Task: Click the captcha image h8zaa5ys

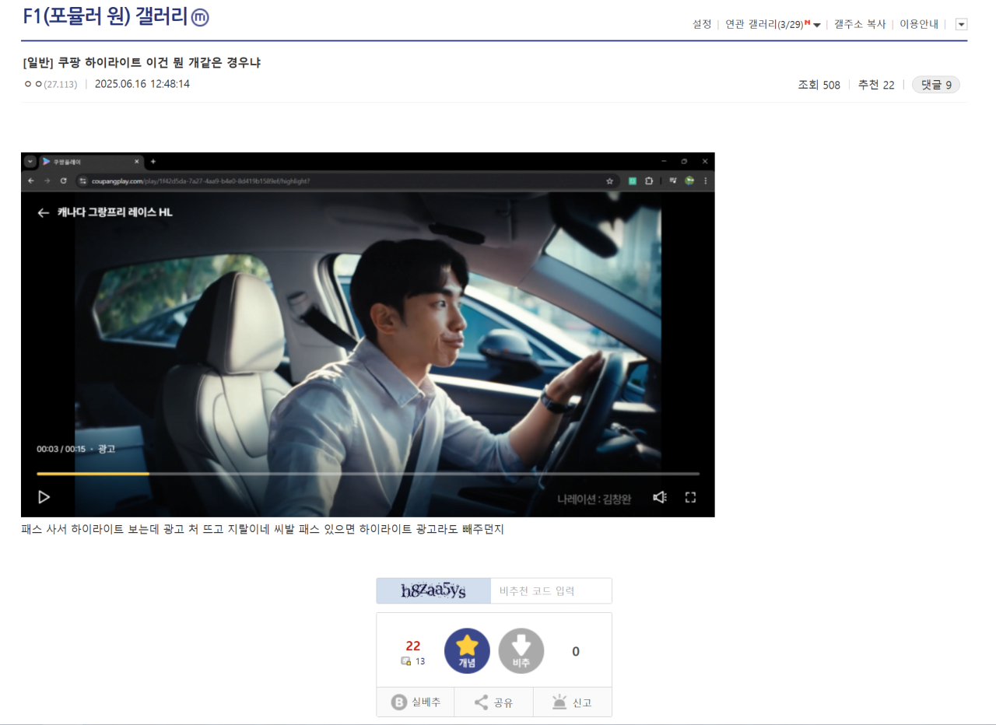Action: 433,590
